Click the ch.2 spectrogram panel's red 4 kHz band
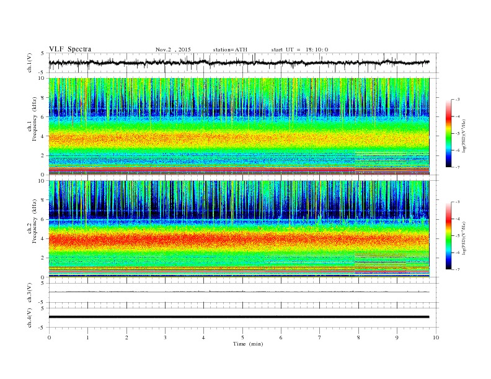 pos(239,239)
